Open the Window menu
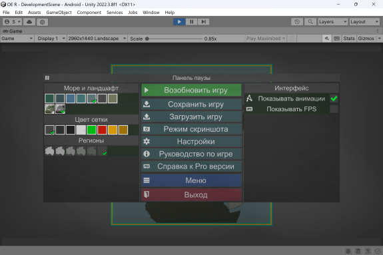This screenshot has width=383, height=255. tap(151, 12)
